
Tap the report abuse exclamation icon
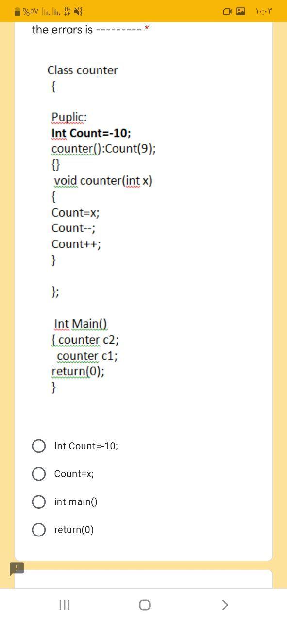pyautogui.click(x=17, y=569)
